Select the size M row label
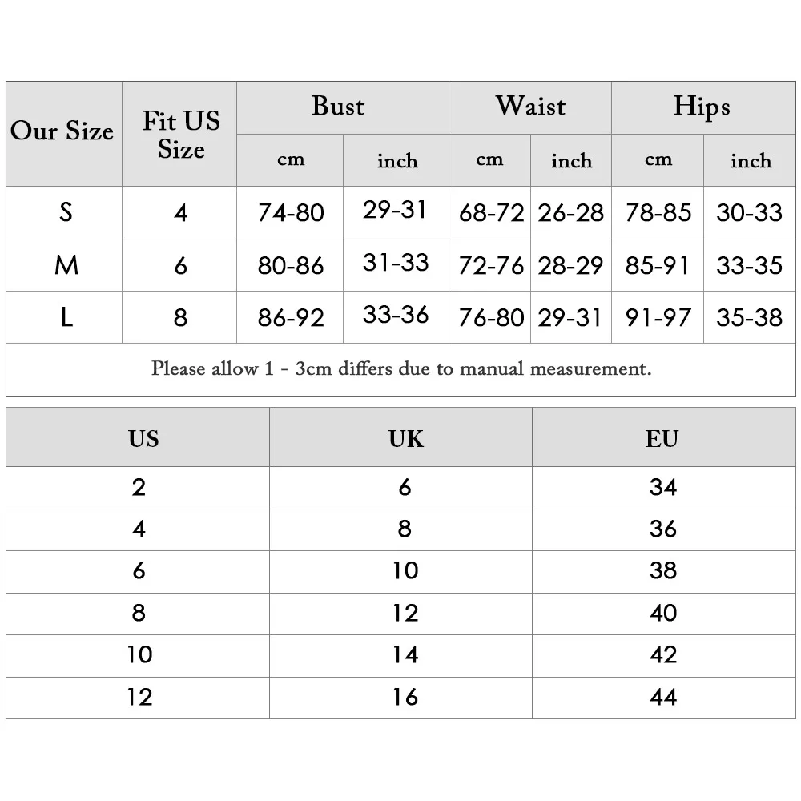Screen dimensions: 801x801 pyautogui.click(x=66, y=265)
